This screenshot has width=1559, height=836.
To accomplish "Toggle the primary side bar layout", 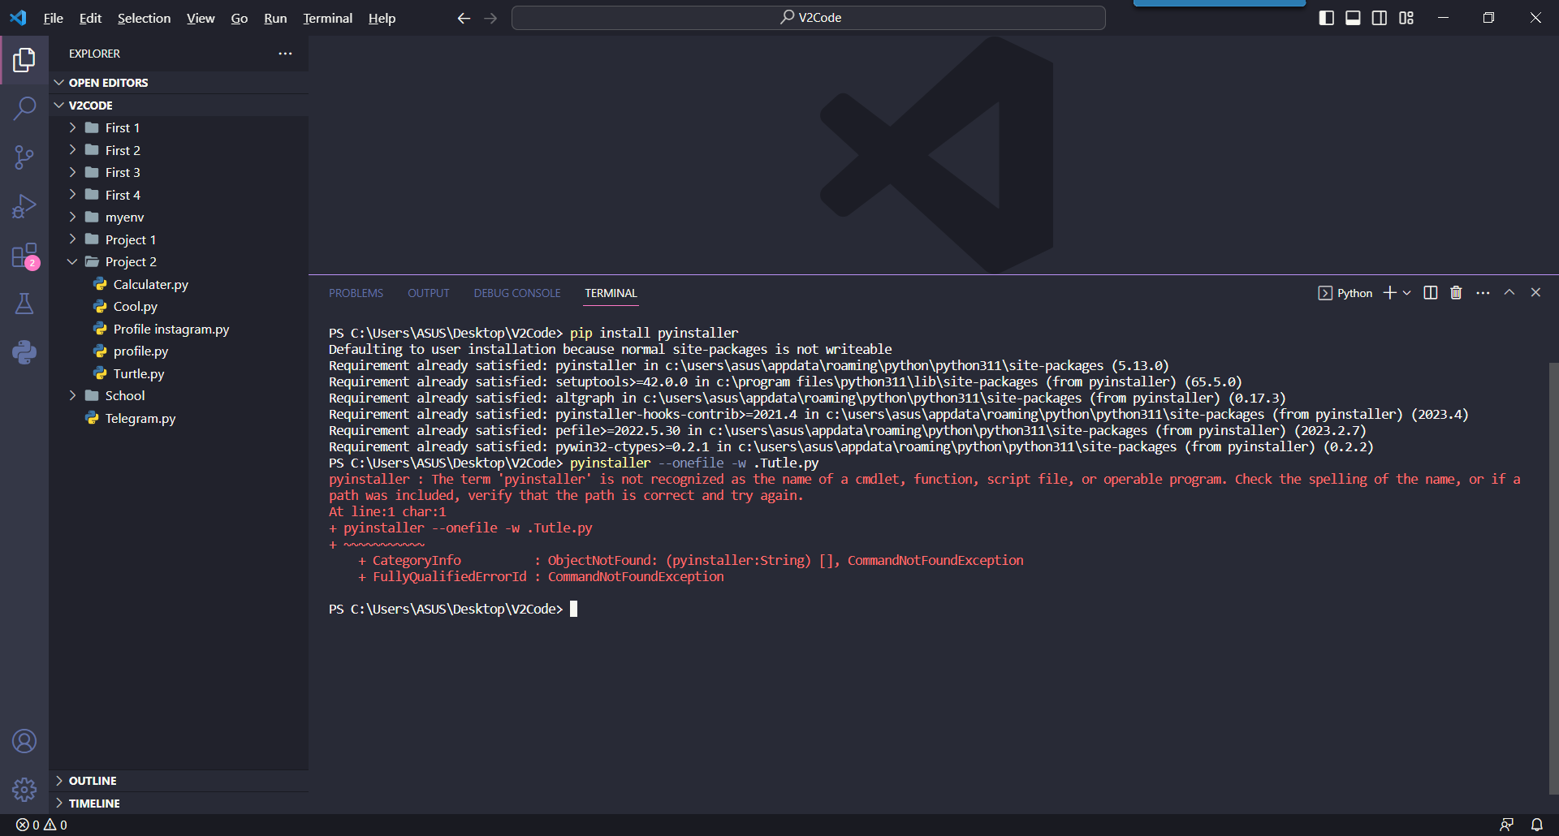I will pyautogui.click(x=1327, y=18).
